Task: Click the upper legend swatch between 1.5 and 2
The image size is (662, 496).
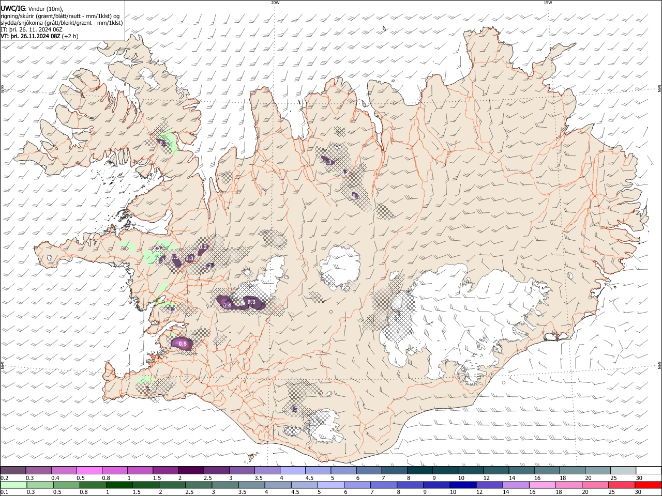Action: tap(165, 470)
